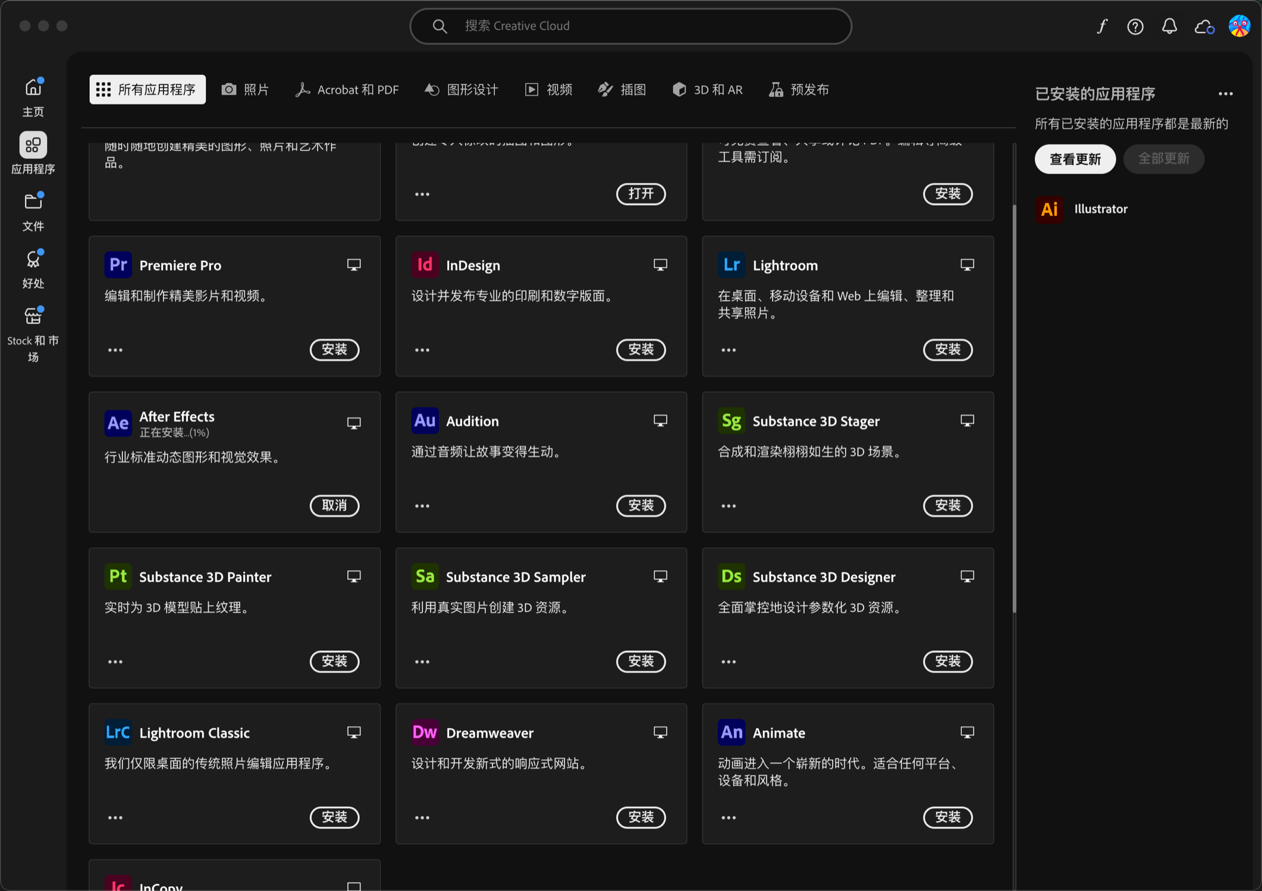Click the Creative Cloud search field

coord(630,26)
